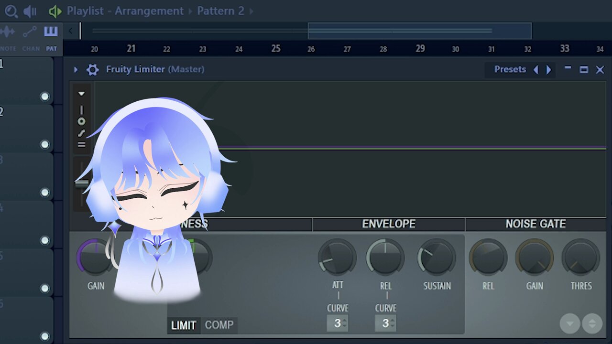612x344 pixels.
Task: Click bar 33 on the timeline ruler
Action: coord(565,49)
